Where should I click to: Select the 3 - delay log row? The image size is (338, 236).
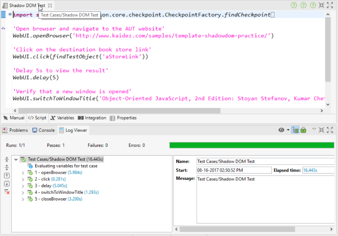coord(47,186)
